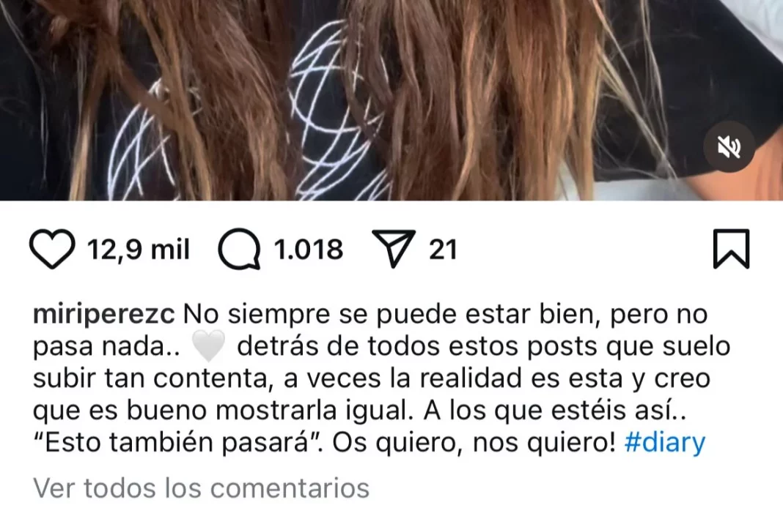Click the words "mostrarla igual" in caption

point(315,411)
